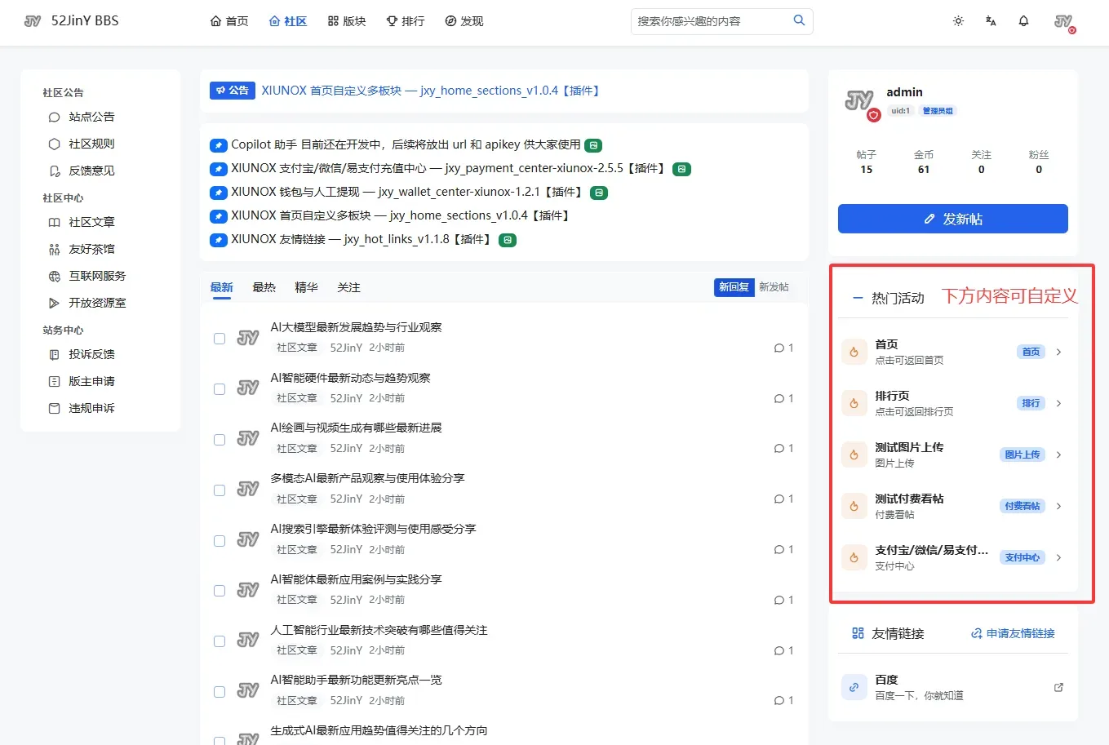Screen dimensions: 1109x745
Task: Expand the 首页 activity chevron
Action: [x=1058, y=353]
